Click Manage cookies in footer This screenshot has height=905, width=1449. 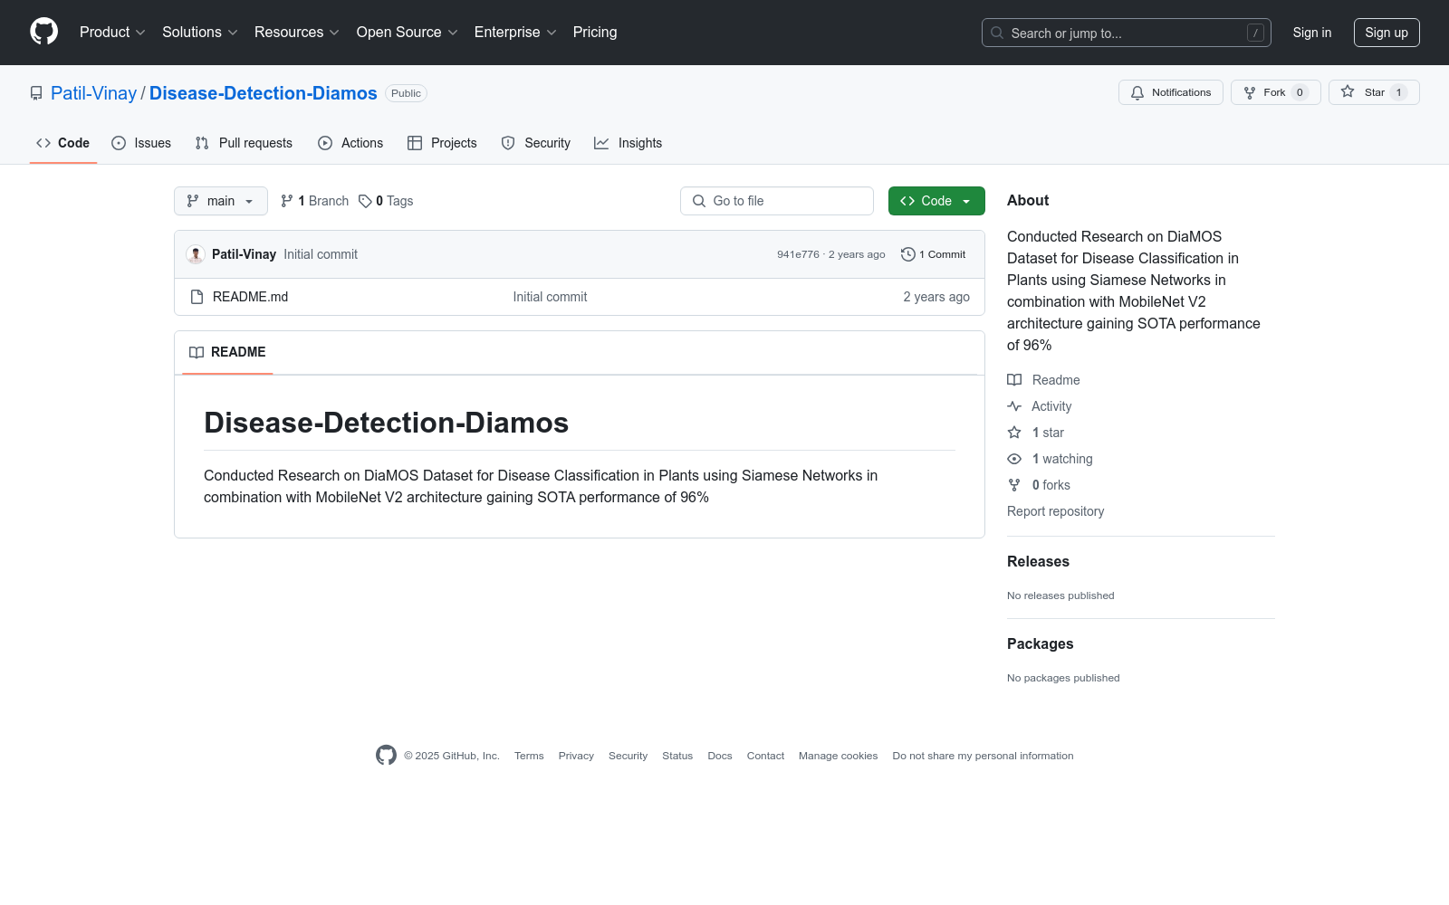coord(839,756)
